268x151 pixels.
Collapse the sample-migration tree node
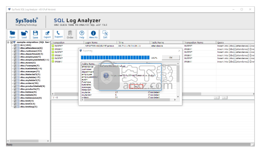(8, 42)
